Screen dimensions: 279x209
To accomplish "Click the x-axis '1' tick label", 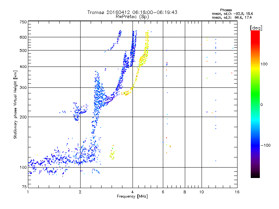I will coord(28,192).
